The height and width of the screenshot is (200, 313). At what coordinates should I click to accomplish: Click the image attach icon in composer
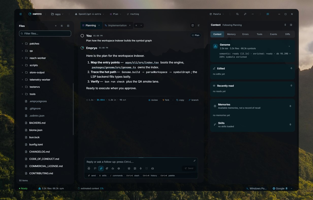tap(135, 168)
